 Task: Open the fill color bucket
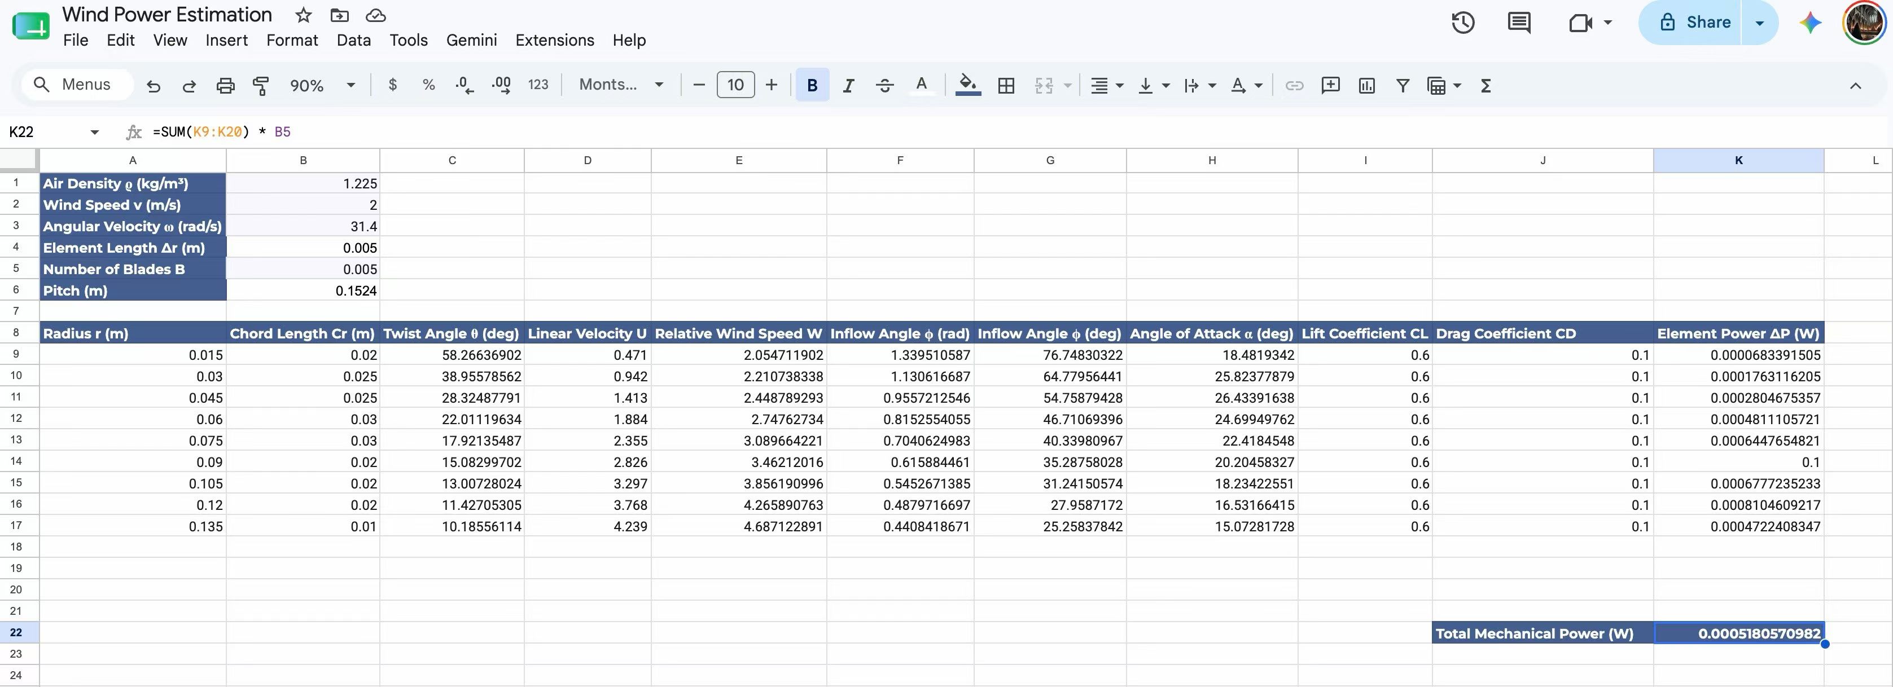[x=968, y=85]
